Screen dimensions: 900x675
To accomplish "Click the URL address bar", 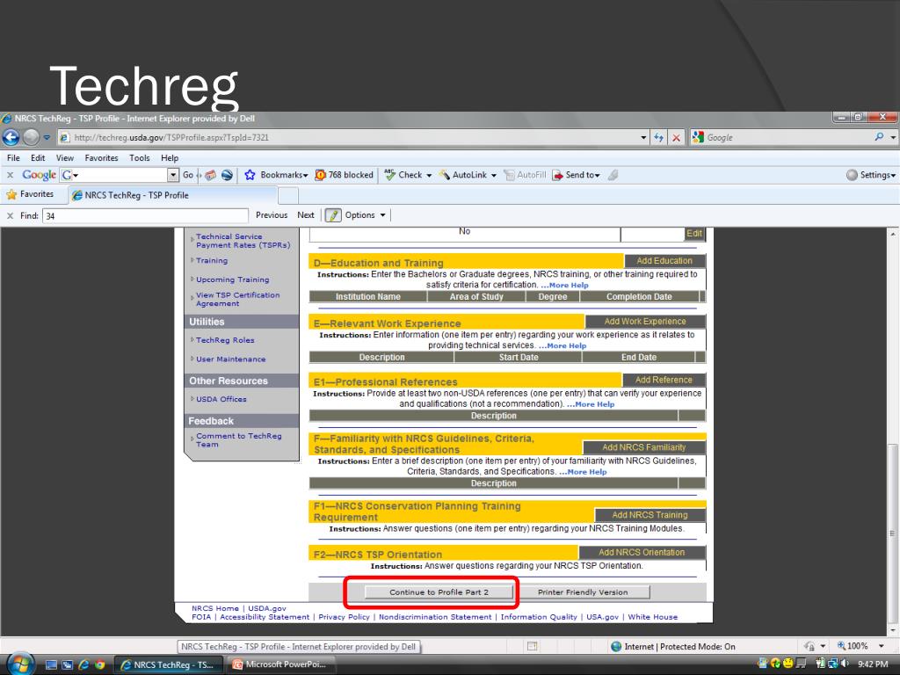I will point(348,138).
